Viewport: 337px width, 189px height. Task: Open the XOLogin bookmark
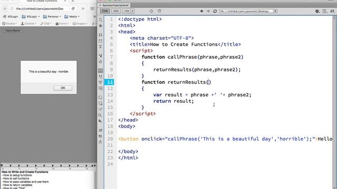coord(11,16)
